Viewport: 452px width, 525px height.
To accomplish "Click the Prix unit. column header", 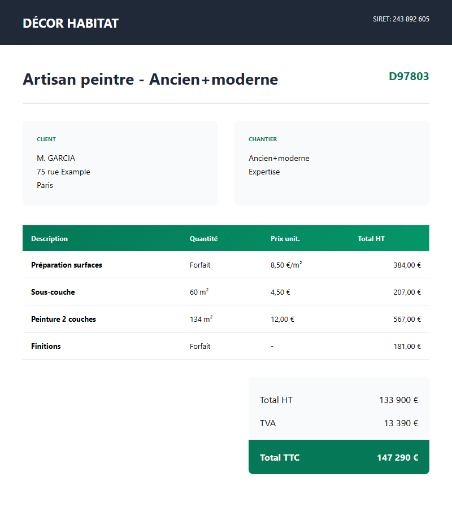I will (285, 239).
